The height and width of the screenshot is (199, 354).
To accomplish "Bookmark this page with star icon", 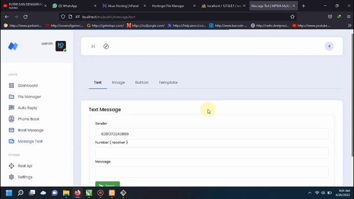I will pos(293,17).
